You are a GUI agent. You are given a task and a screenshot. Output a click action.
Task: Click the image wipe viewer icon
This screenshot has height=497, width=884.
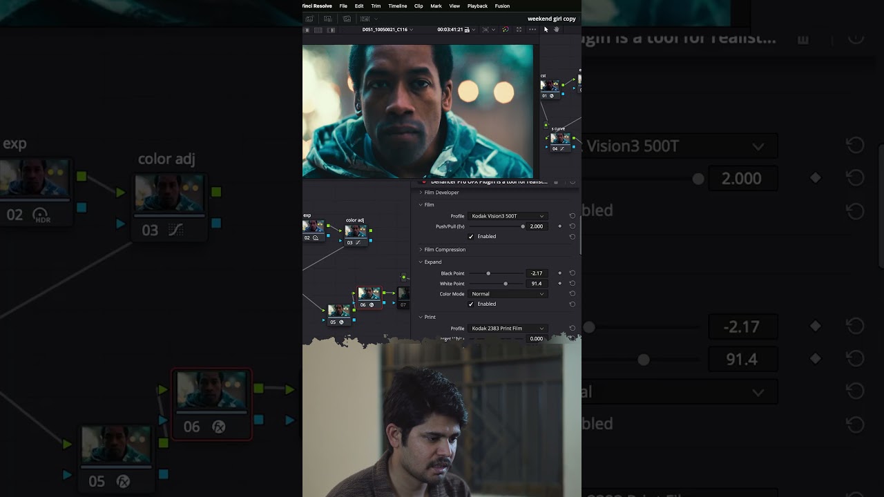click(x=331, y=30)
